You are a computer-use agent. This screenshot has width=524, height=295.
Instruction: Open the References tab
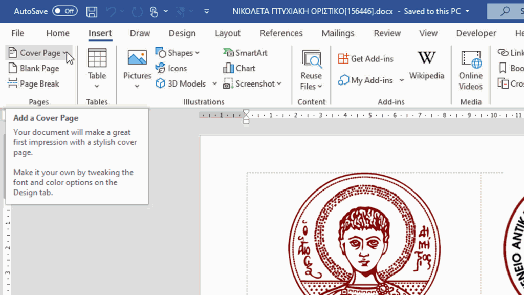(281, 33)
